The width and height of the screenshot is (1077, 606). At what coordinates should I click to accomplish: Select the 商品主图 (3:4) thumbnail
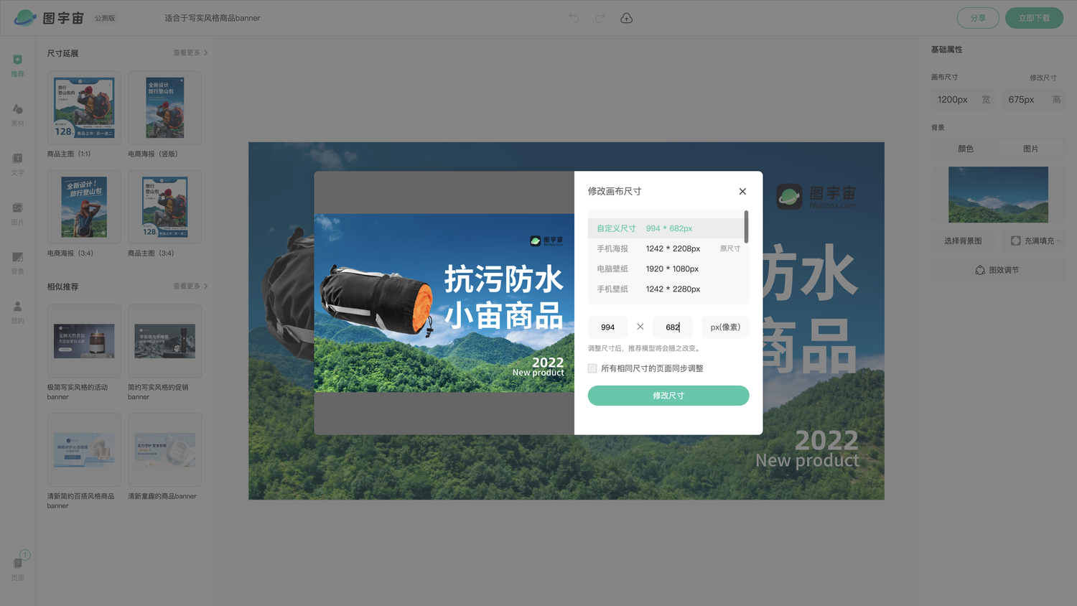click(x=164, y=207)
